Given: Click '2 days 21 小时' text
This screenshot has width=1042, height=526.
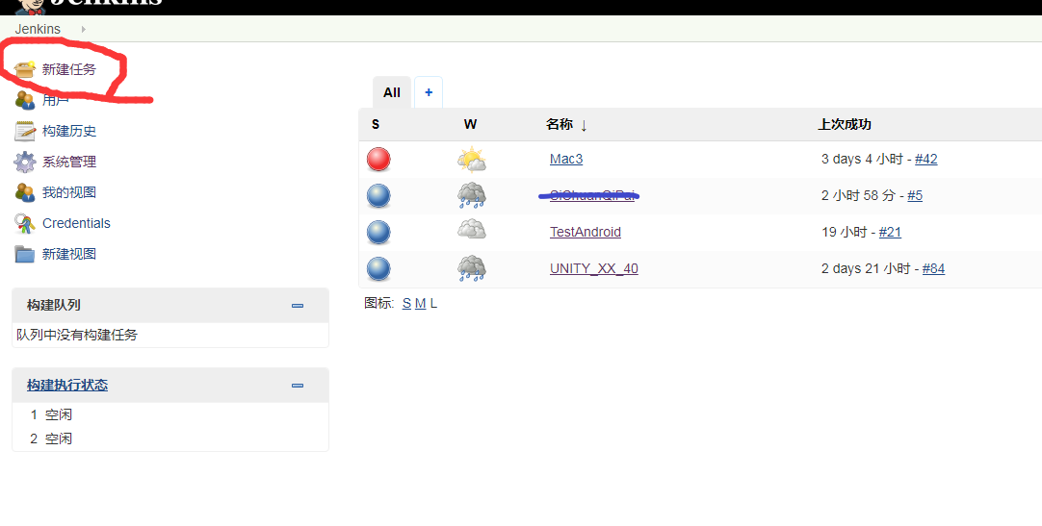Looking at the screenshot, I should click(x=866, y=268).
